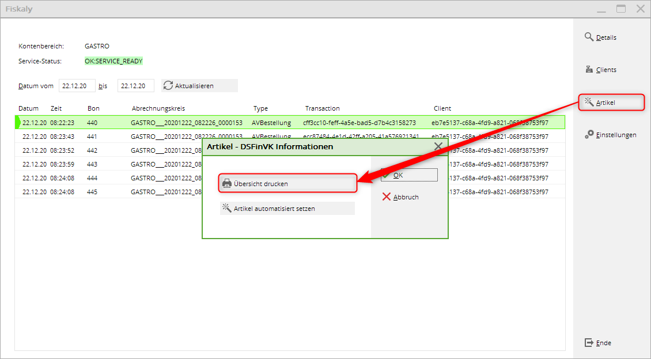Click the Details magnifier icon
The image size is (651, 359).
click(589, 37)
